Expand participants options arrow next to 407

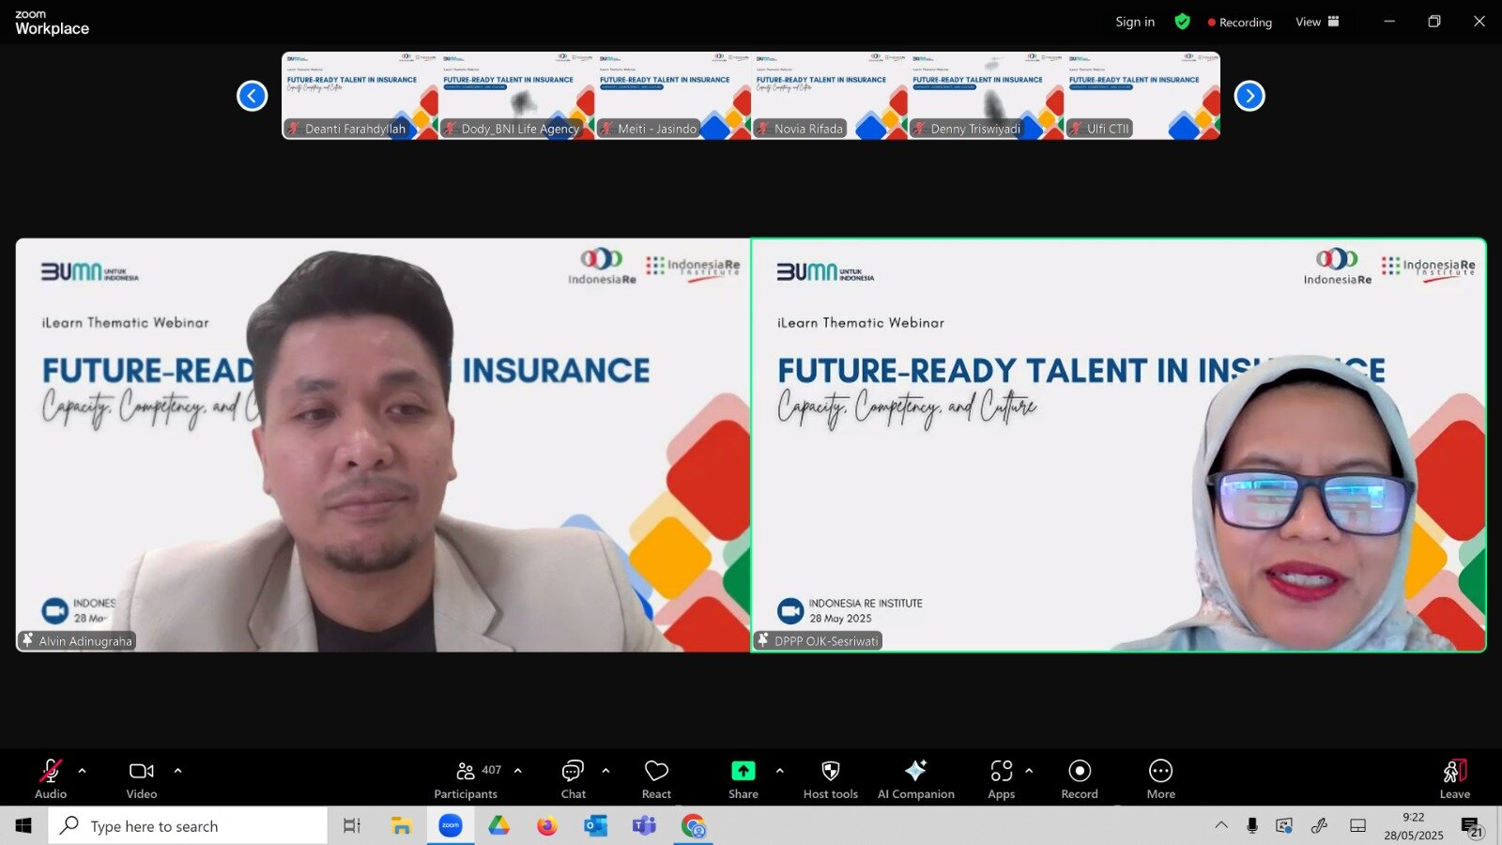[x=518, y=771]
